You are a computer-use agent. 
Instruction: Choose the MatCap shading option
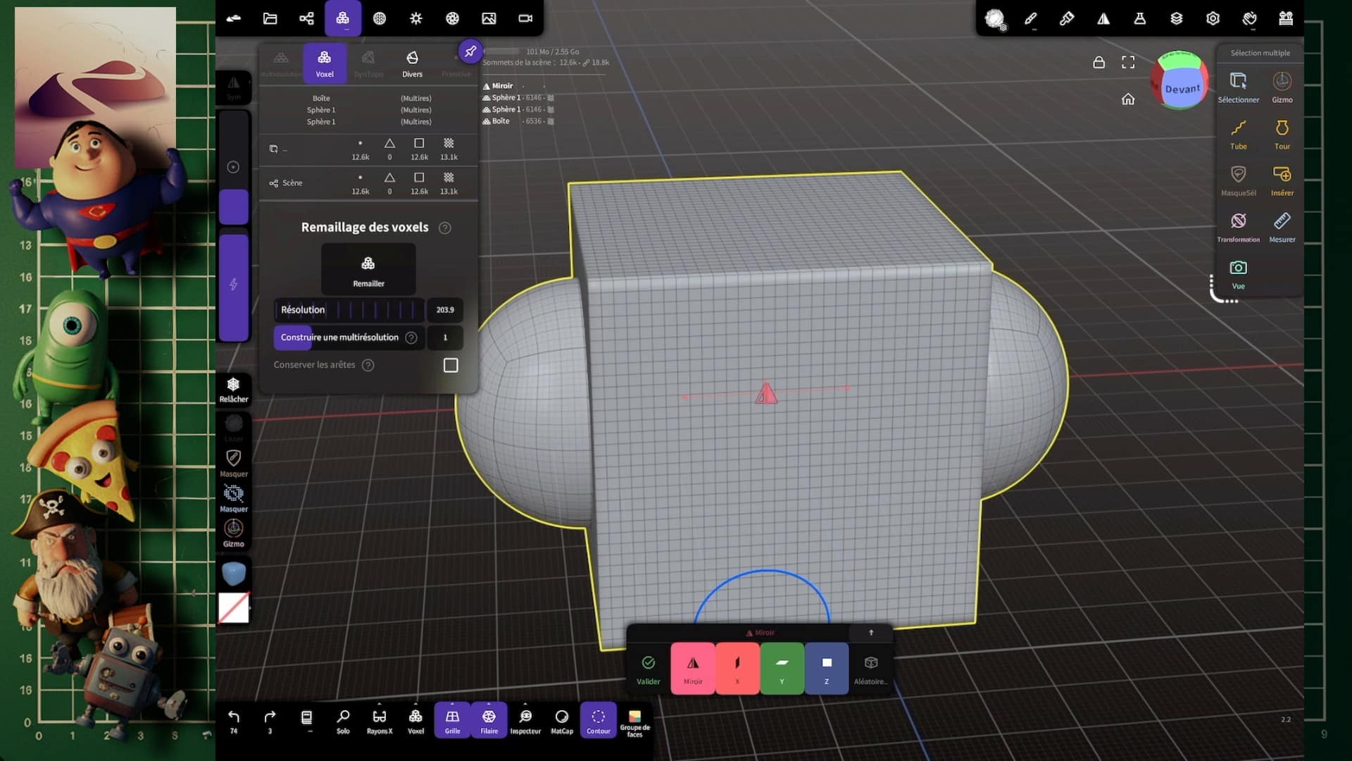click(562, 722)
